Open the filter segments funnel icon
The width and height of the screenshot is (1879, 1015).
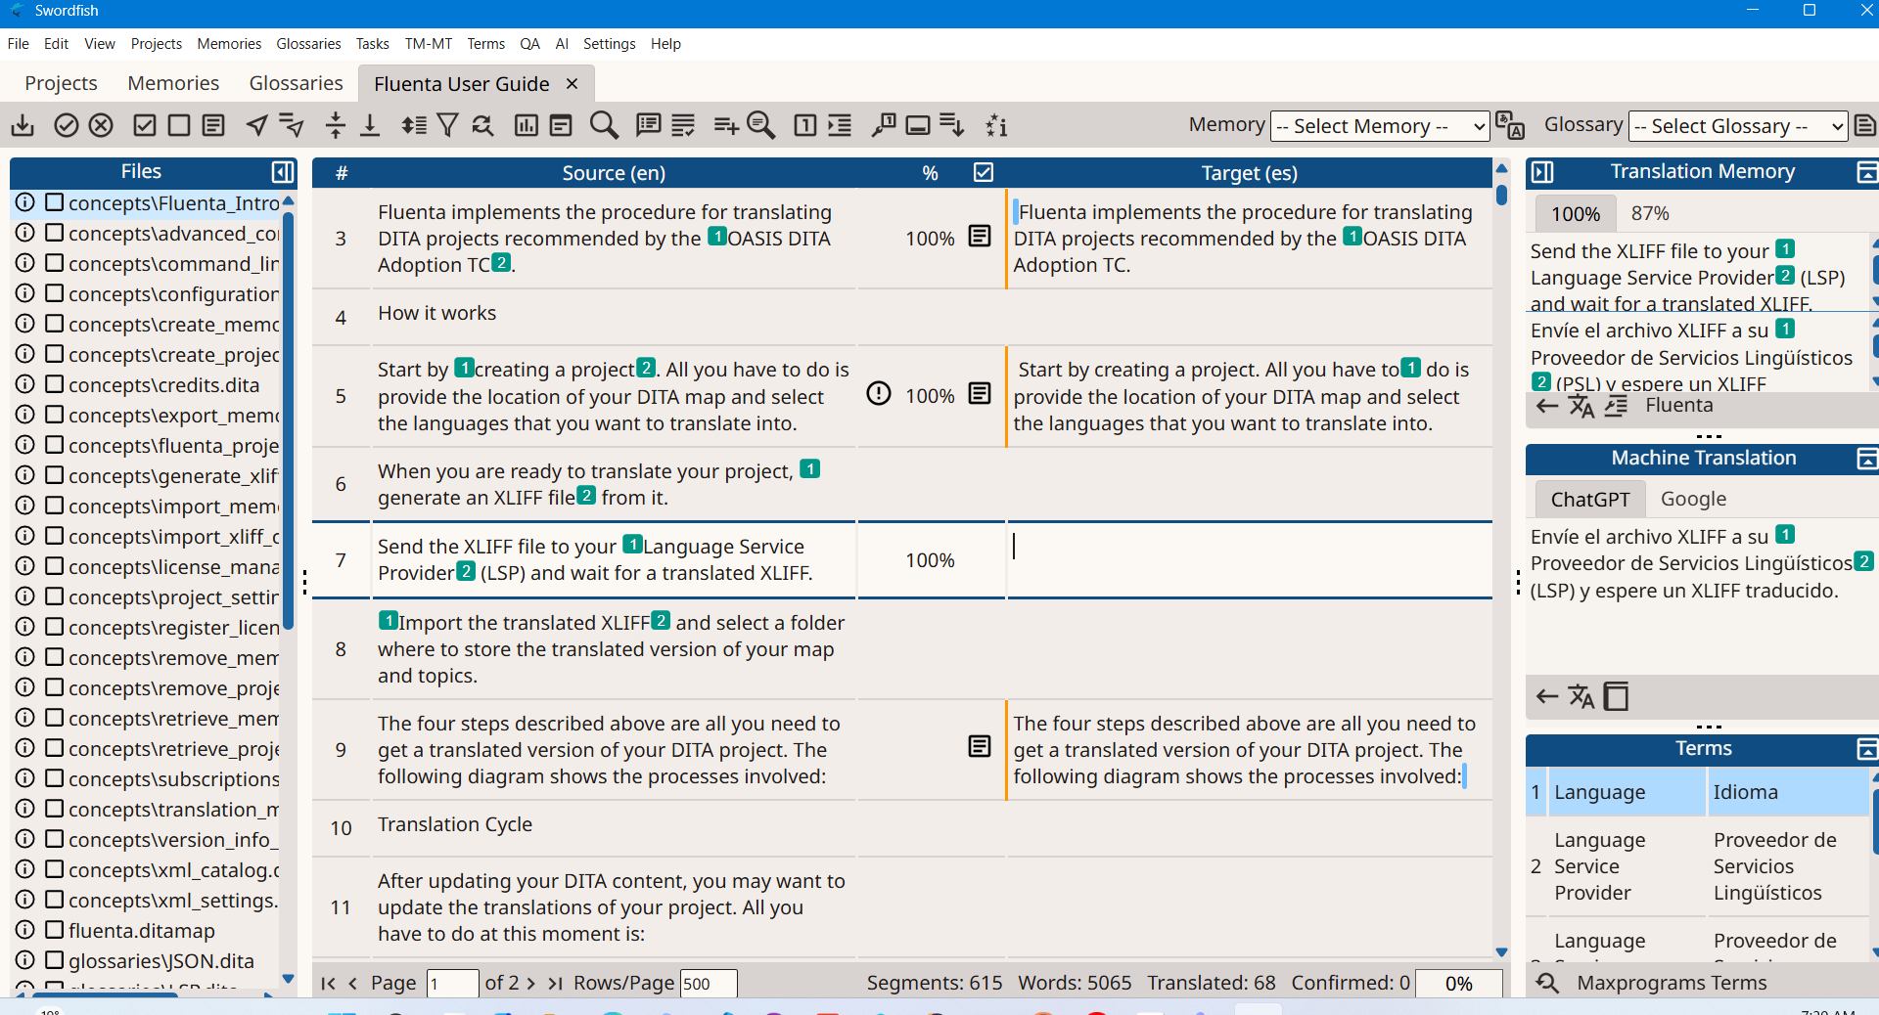(x=447, y=125)
